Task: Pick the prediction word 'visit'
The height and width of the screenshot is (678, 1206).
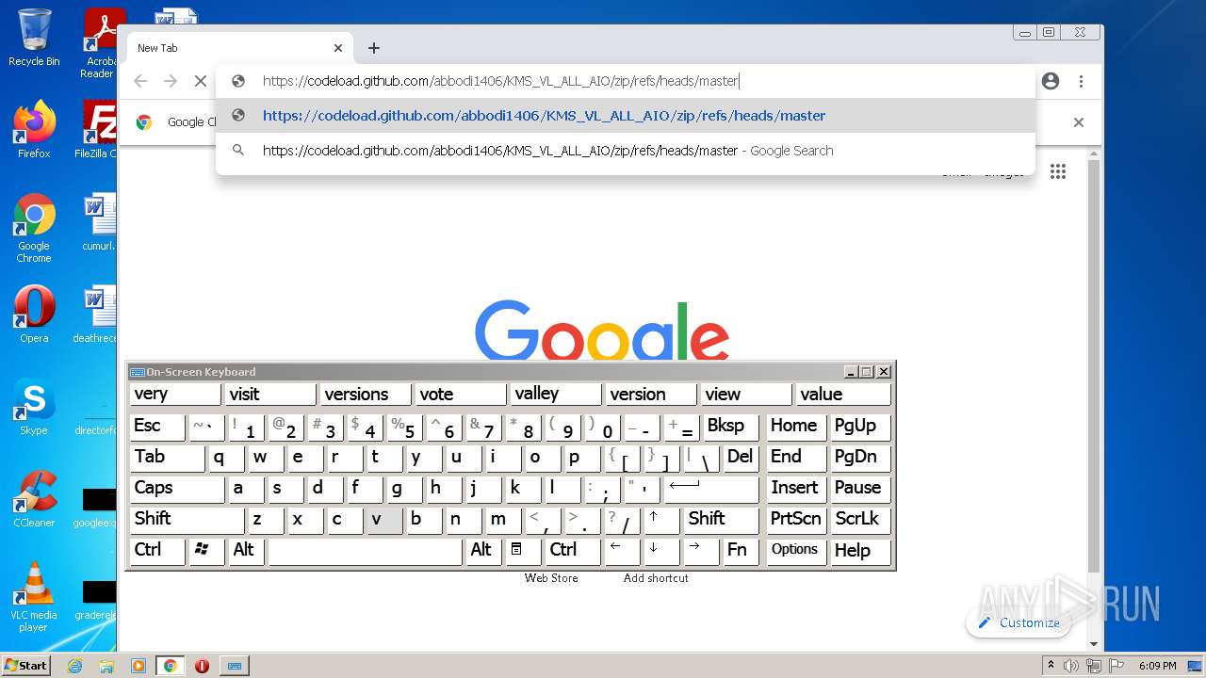Action: (x=271, y=395)
